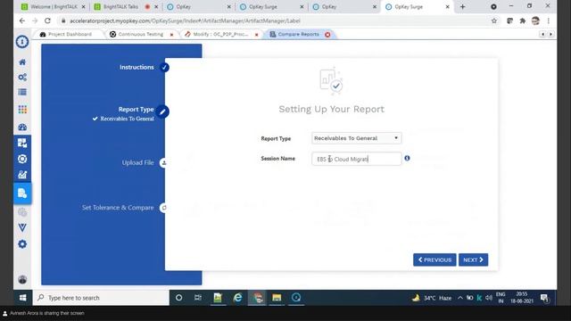571x321 pixels.
Task: Close the Modify : OC_P2P_Proc tab
Action: tap(256, 35)
